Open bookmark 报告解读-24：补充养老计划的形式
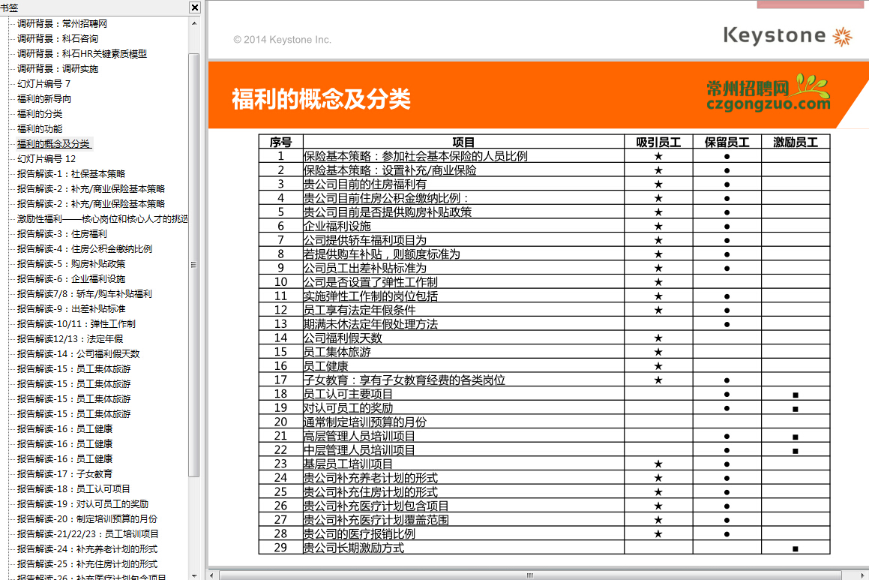Viewport: 869px width, 580px height. click(x=87, y=548)
